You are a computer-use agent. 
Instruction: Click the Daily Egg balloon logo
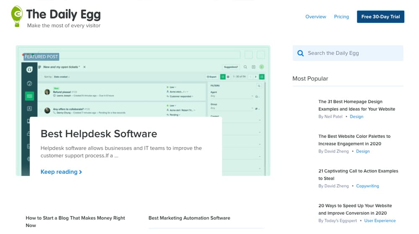17,16
